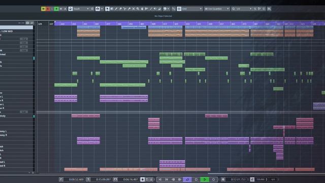Image resolution: width=325 pixels, height=183 pixels.
Task: Go to right locator position button
Action: tap(88, 179)
